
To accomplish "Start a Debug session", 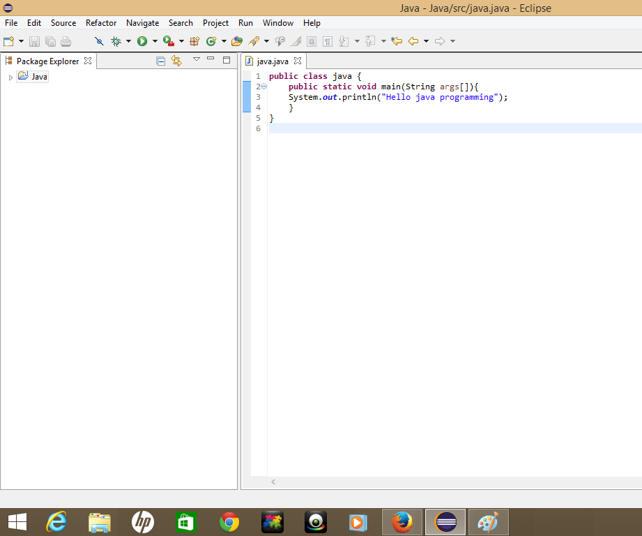I will 115,41.
